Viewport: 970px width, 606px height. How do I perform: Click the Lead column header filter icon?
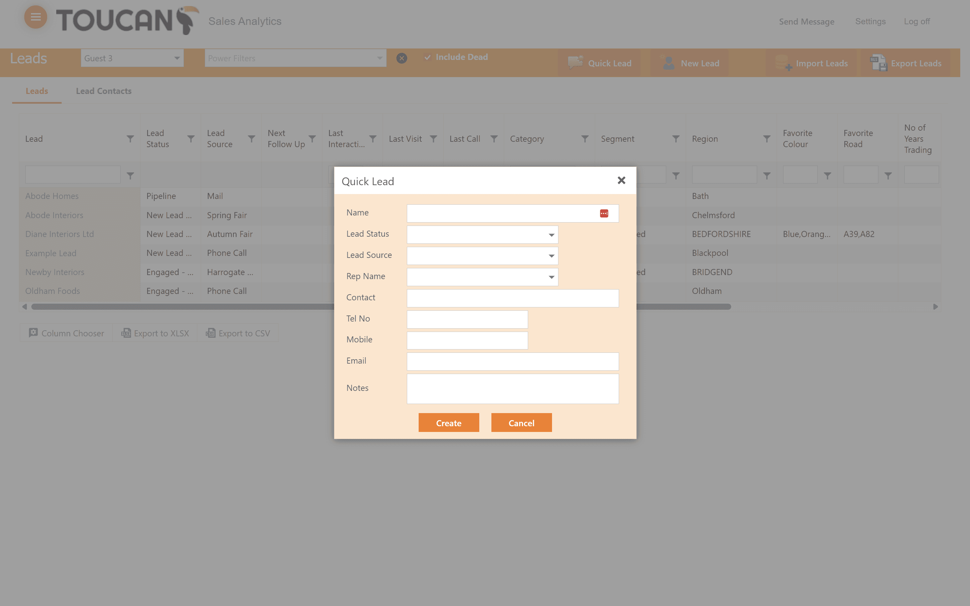point(130,139)
